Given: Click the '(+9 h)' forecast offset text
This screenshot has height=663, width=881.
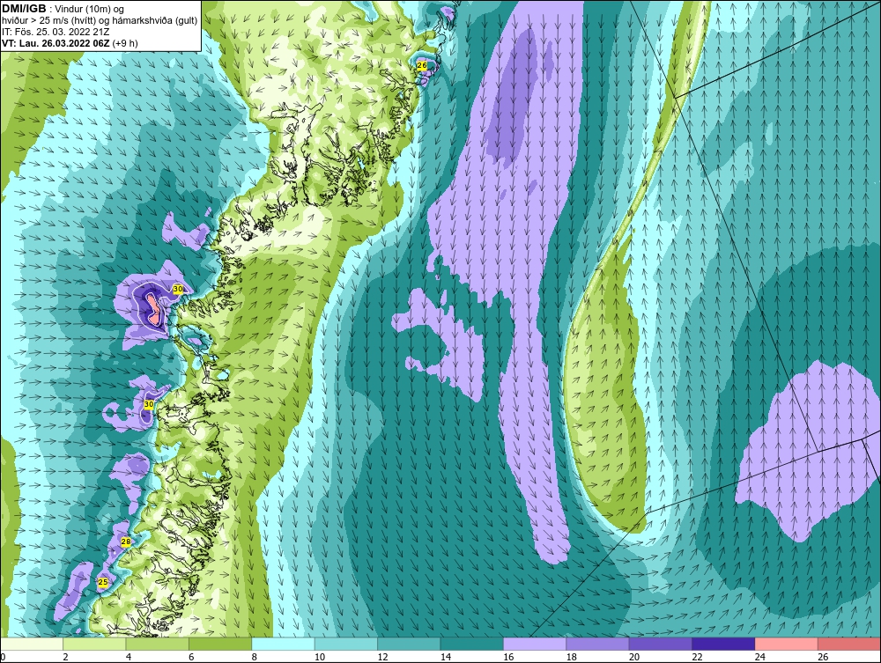Looking at the screenshot, I should click(x=125, y=42).
